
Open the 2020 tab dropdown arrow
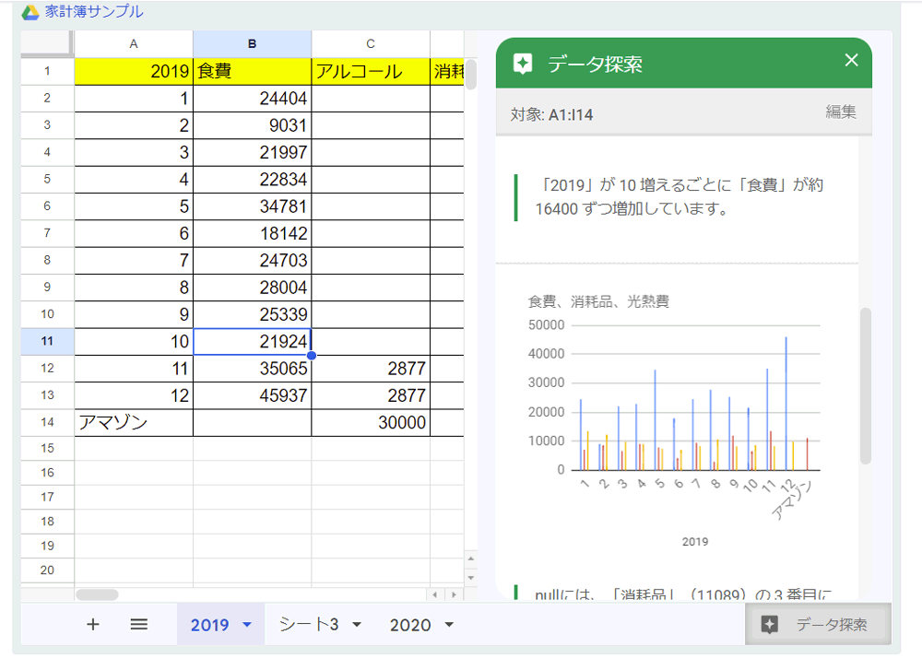pyautogui.click(x=449, y=625)
